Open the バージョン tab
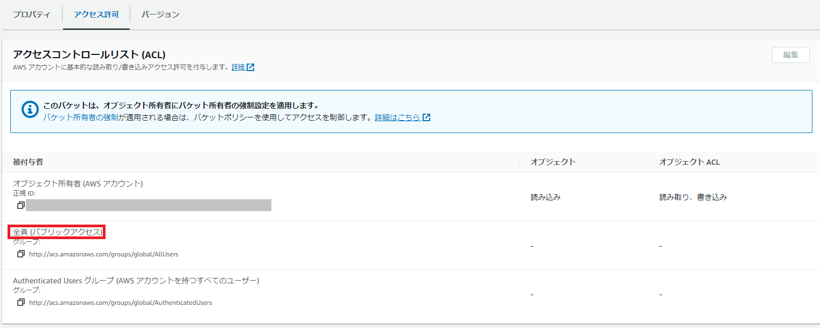The image size is (820, 328). 160,15
